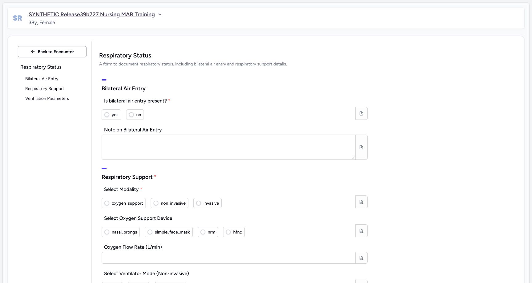Go to Bilateral Air Entry section in sidebar
The width and height of the screenshot is (532, 283).
tap(42, 79)
